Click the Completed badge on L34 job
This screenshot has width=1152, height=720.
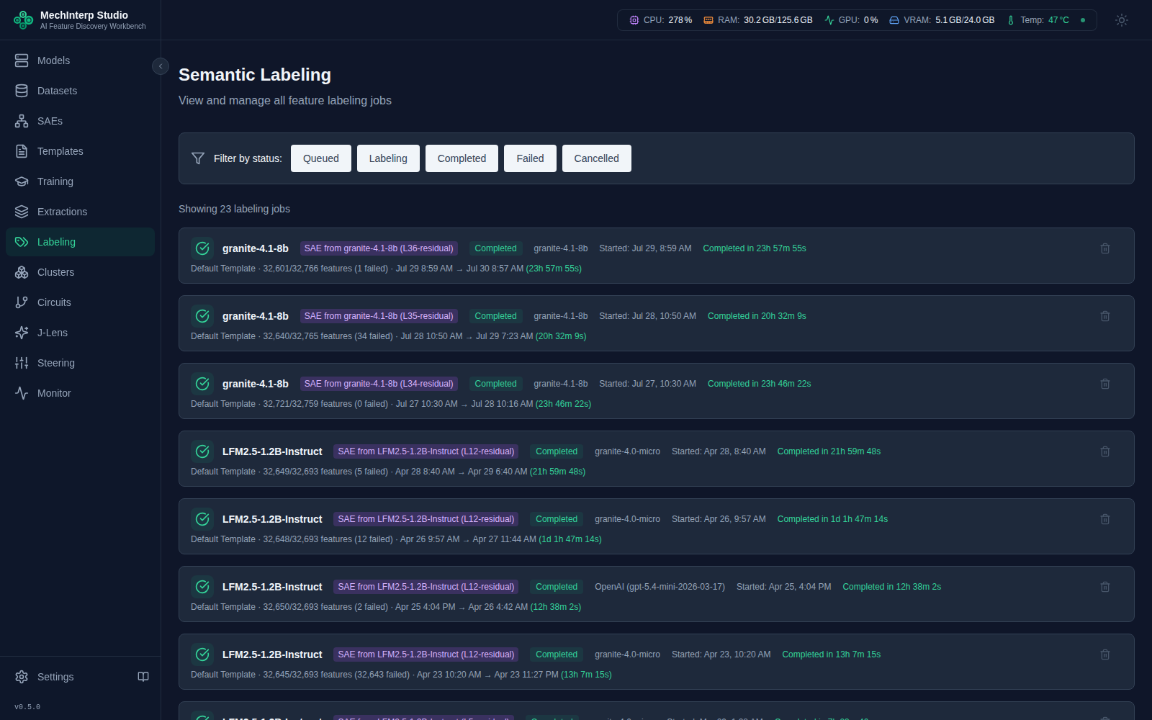coord(495,384)
